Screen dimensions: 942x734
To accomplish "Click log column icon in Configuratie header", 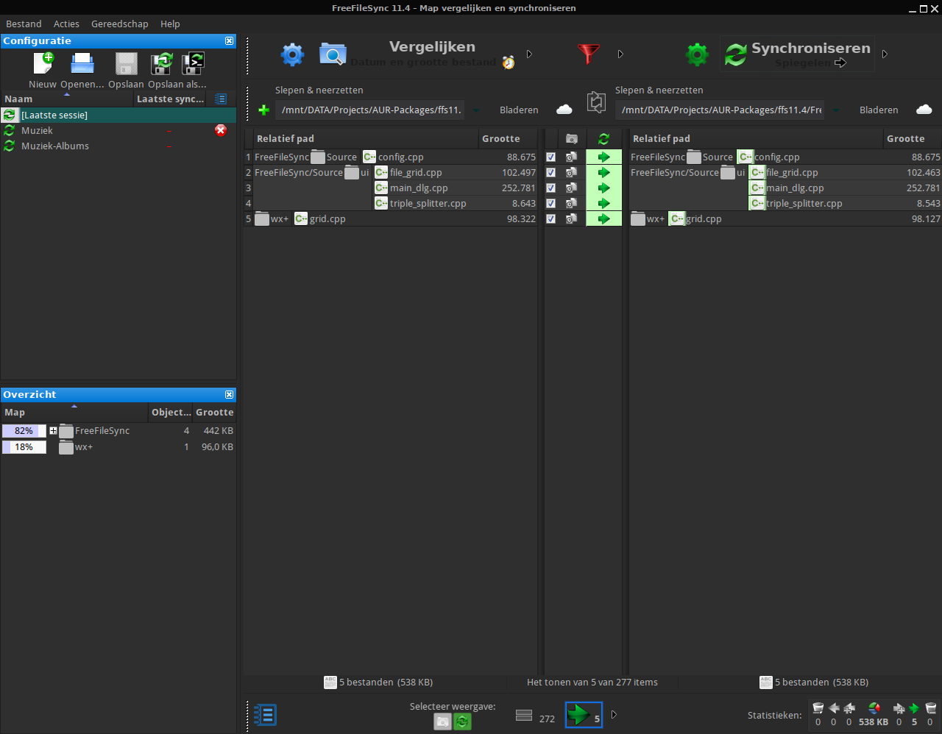I will 221,99.
